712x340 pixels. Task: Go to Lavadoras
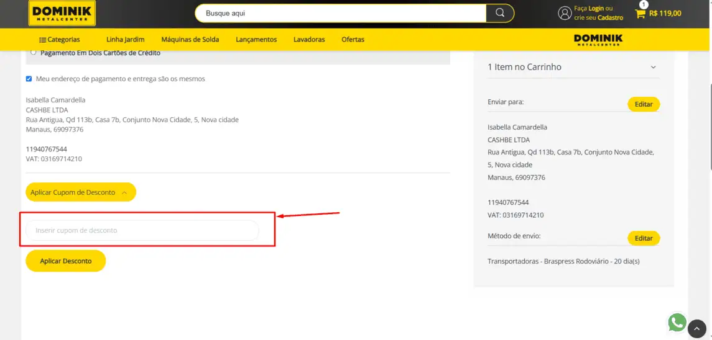309,40
